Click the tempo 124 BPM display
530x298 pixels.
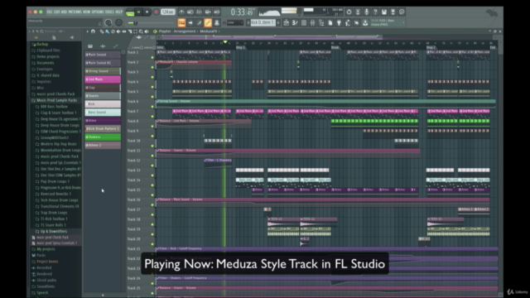click(x=167, y=12)
